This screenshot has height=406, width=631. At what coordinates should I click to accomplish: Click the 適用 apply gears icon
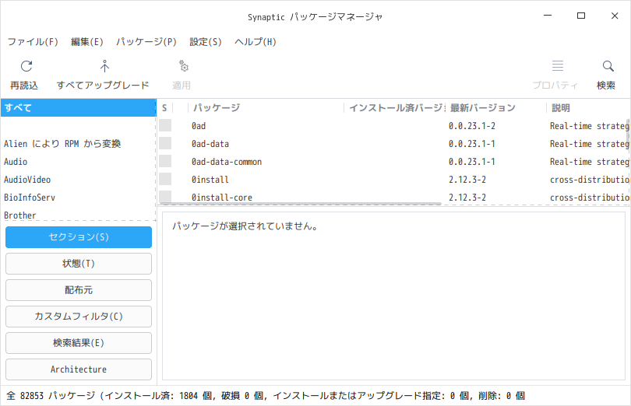click(x=184, y=66)
